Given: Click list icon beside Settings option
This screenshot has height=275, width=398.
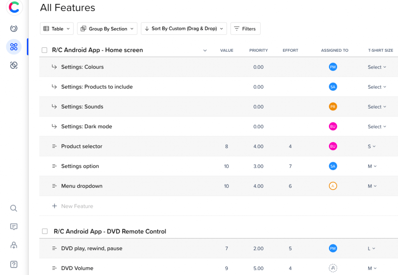Looking at the screenshot, I should click(54, 166).
